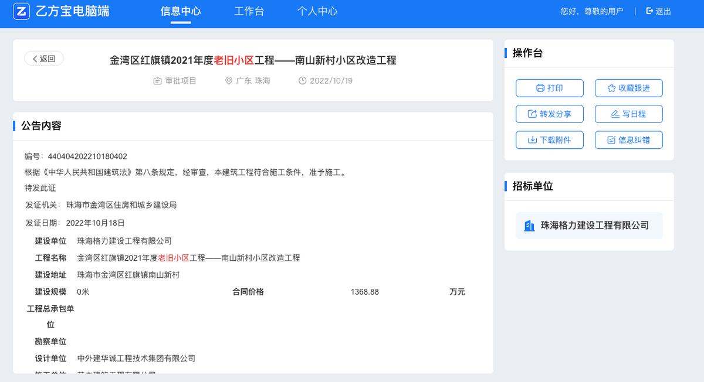This screenshot has height=382, width=704.
Task: Click the 信息纠错 button
Action: (x=629, y=140)
